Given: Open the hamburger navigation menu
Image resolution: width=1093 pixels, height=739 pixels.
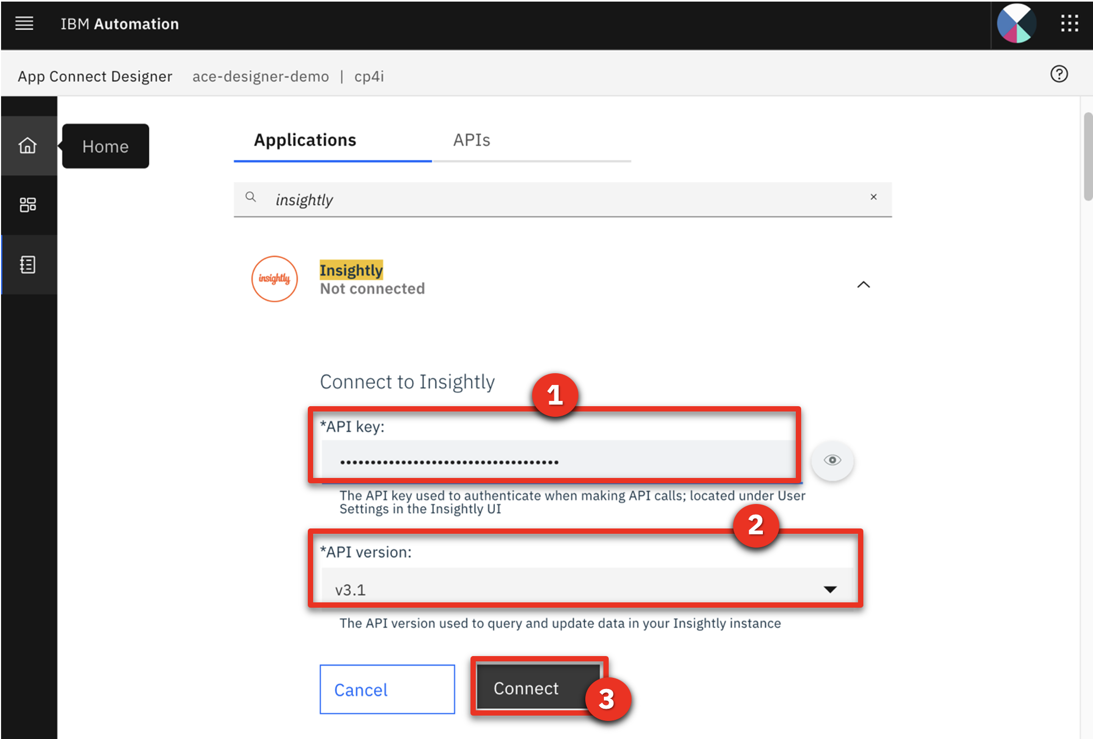Looking at the screenshot, I should coord(24,23).
